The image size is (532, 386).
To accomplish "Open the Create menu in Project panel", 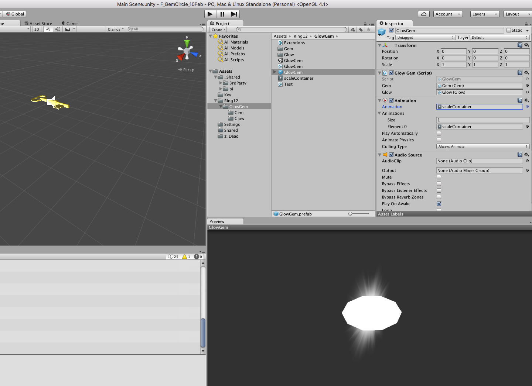I will pyautogui.click(x=218, y=30).
